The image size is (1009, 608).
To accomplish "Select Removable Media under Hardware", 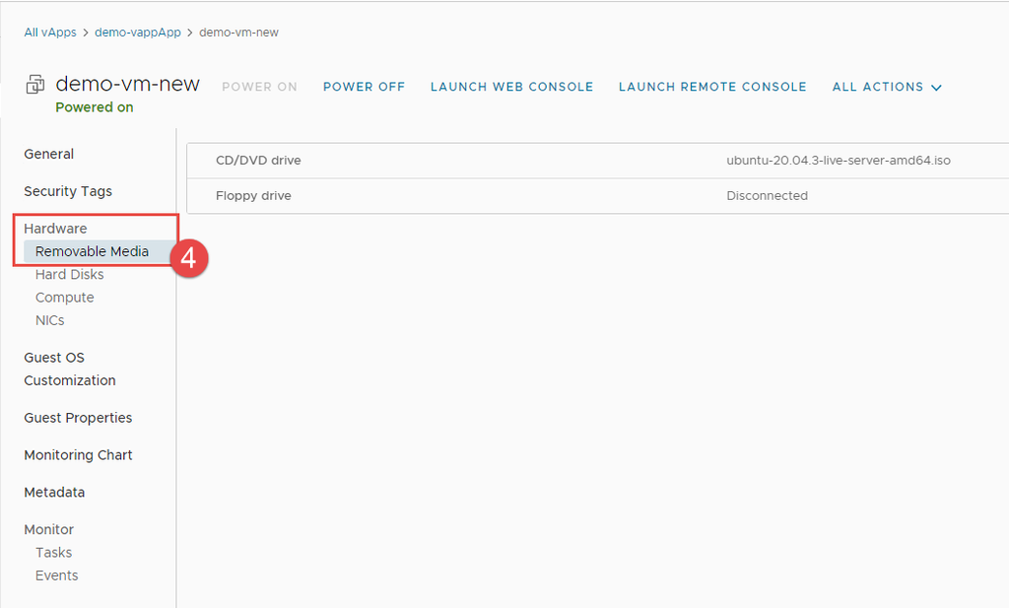I will pyautogui.click(x=92, y=251).
